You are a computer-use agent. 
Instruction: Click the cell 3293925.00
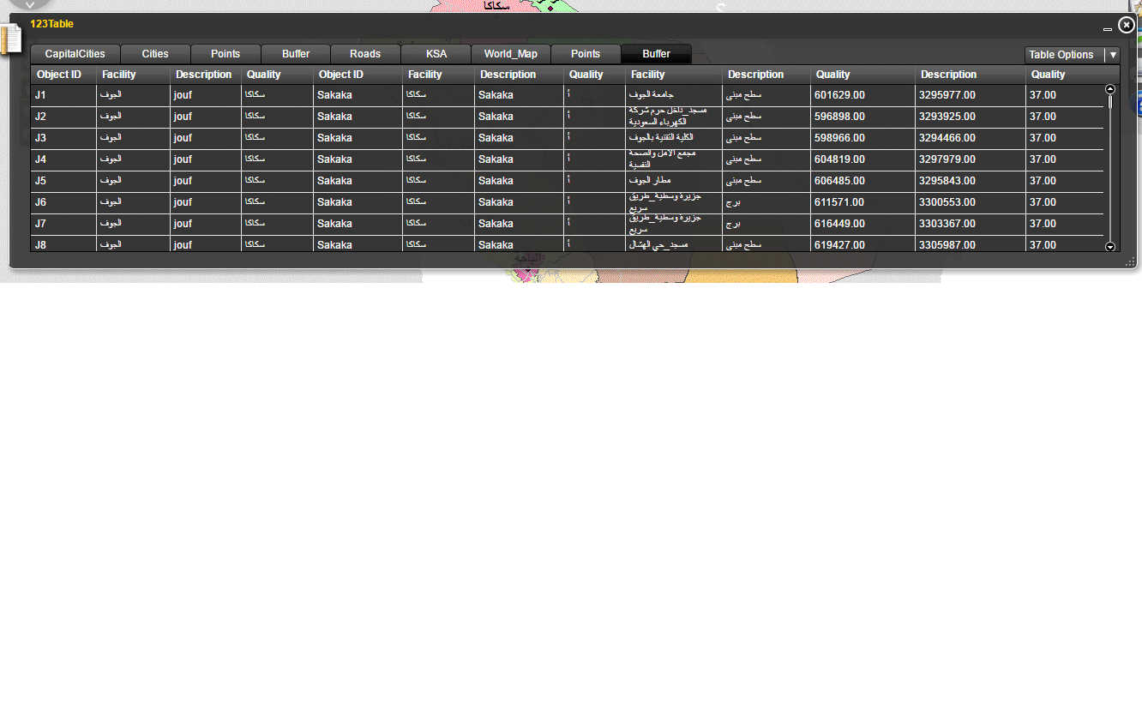[x=971, y=117]
